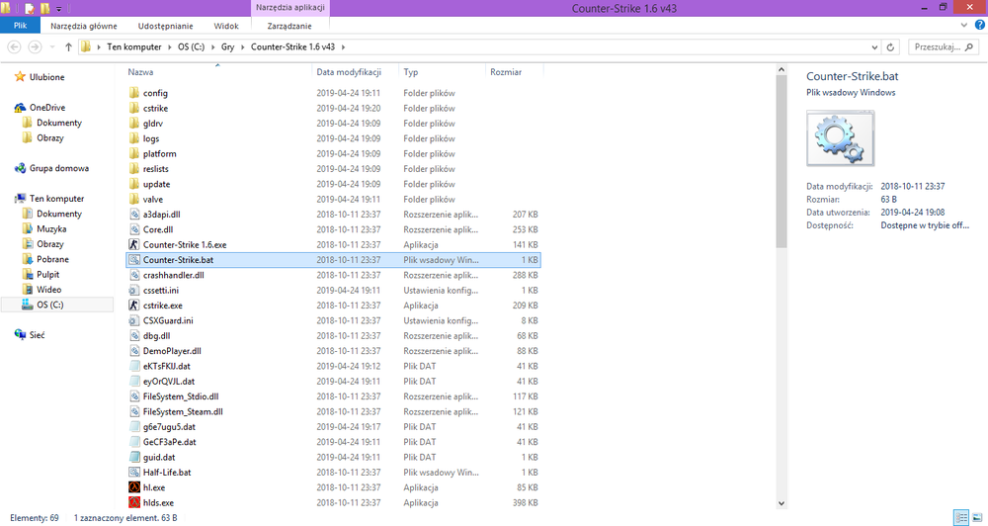Click the Back navigation arrow

click(x=15, y=47)
